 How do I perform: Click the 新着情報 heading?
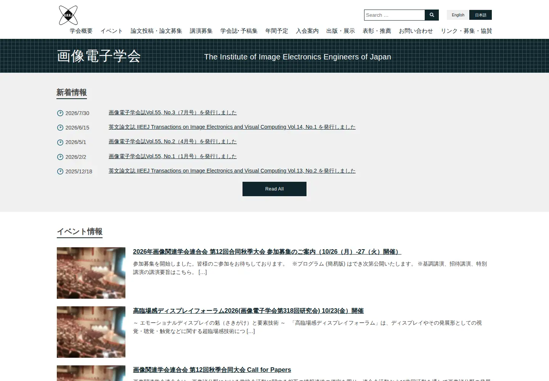coord(72,92)
